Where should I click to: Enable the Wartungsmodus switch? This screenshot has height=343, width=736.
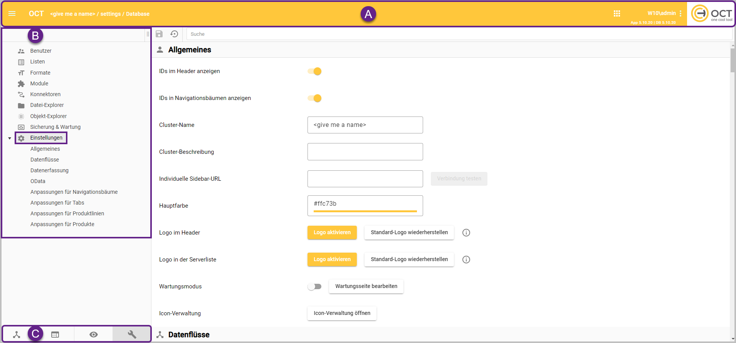[x=314, y=286]
